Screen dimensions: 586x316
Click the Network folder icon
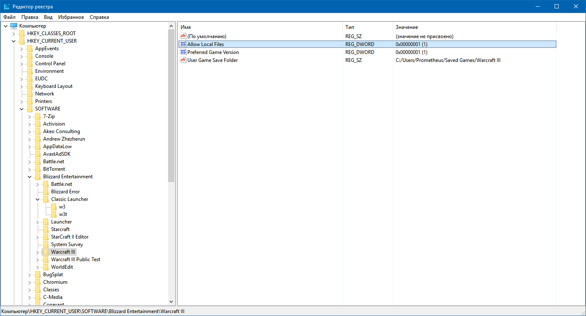point(30,94)
